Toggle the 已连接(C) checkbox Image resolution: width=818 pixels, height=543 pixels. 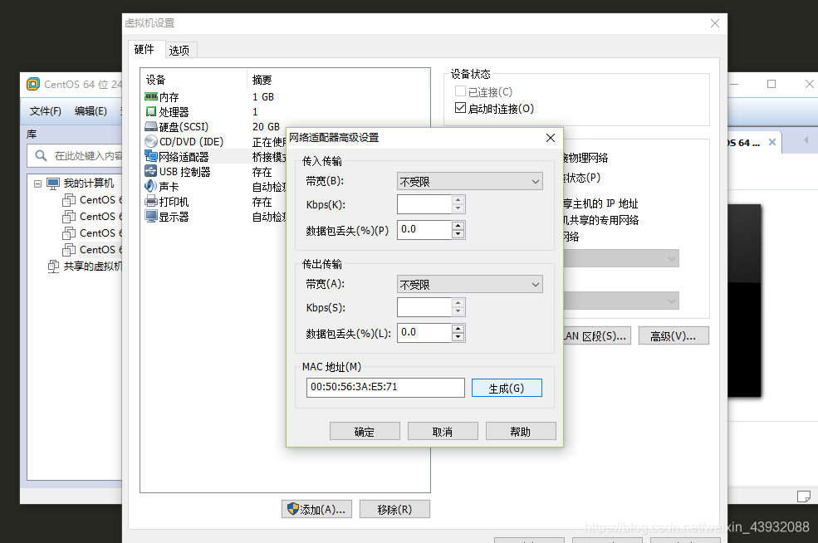(x=460, y=91)
